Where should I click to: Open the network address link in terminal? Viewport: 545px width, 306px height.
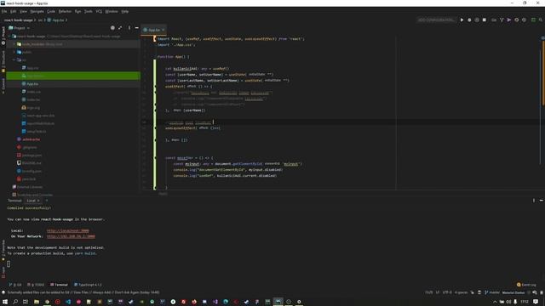coord(71,236)
